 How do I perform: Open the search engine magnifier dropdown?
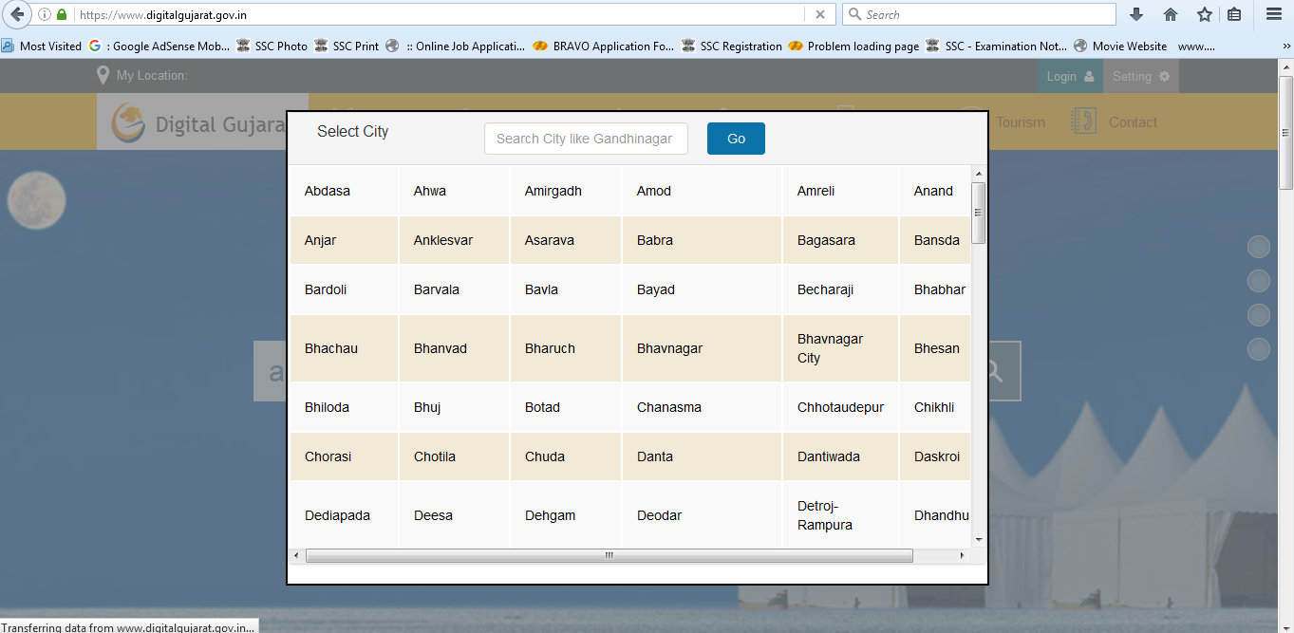pos(853,14)
